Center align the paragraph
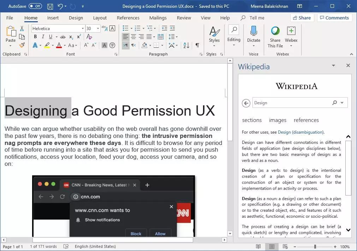 133,37
